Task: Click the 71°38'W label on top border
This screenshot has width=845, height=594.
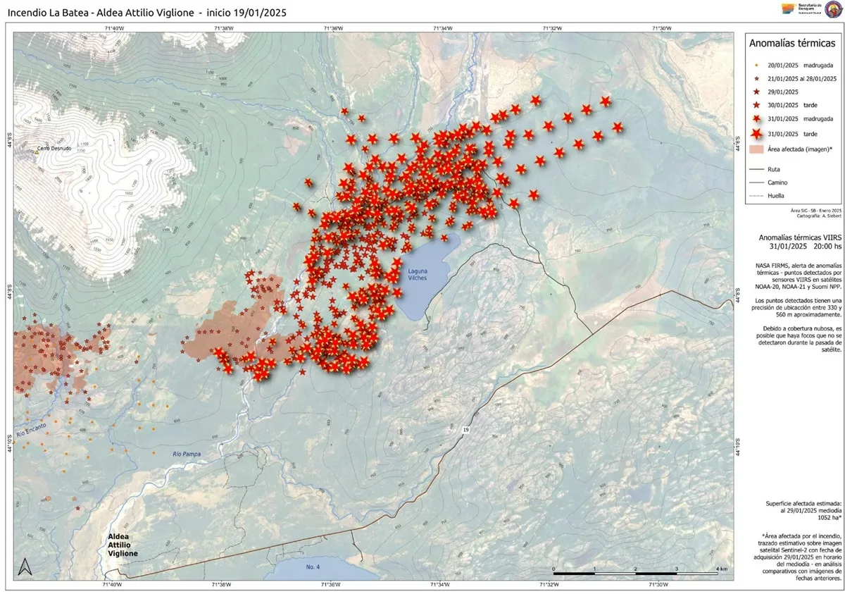Action: coord(223,28)
